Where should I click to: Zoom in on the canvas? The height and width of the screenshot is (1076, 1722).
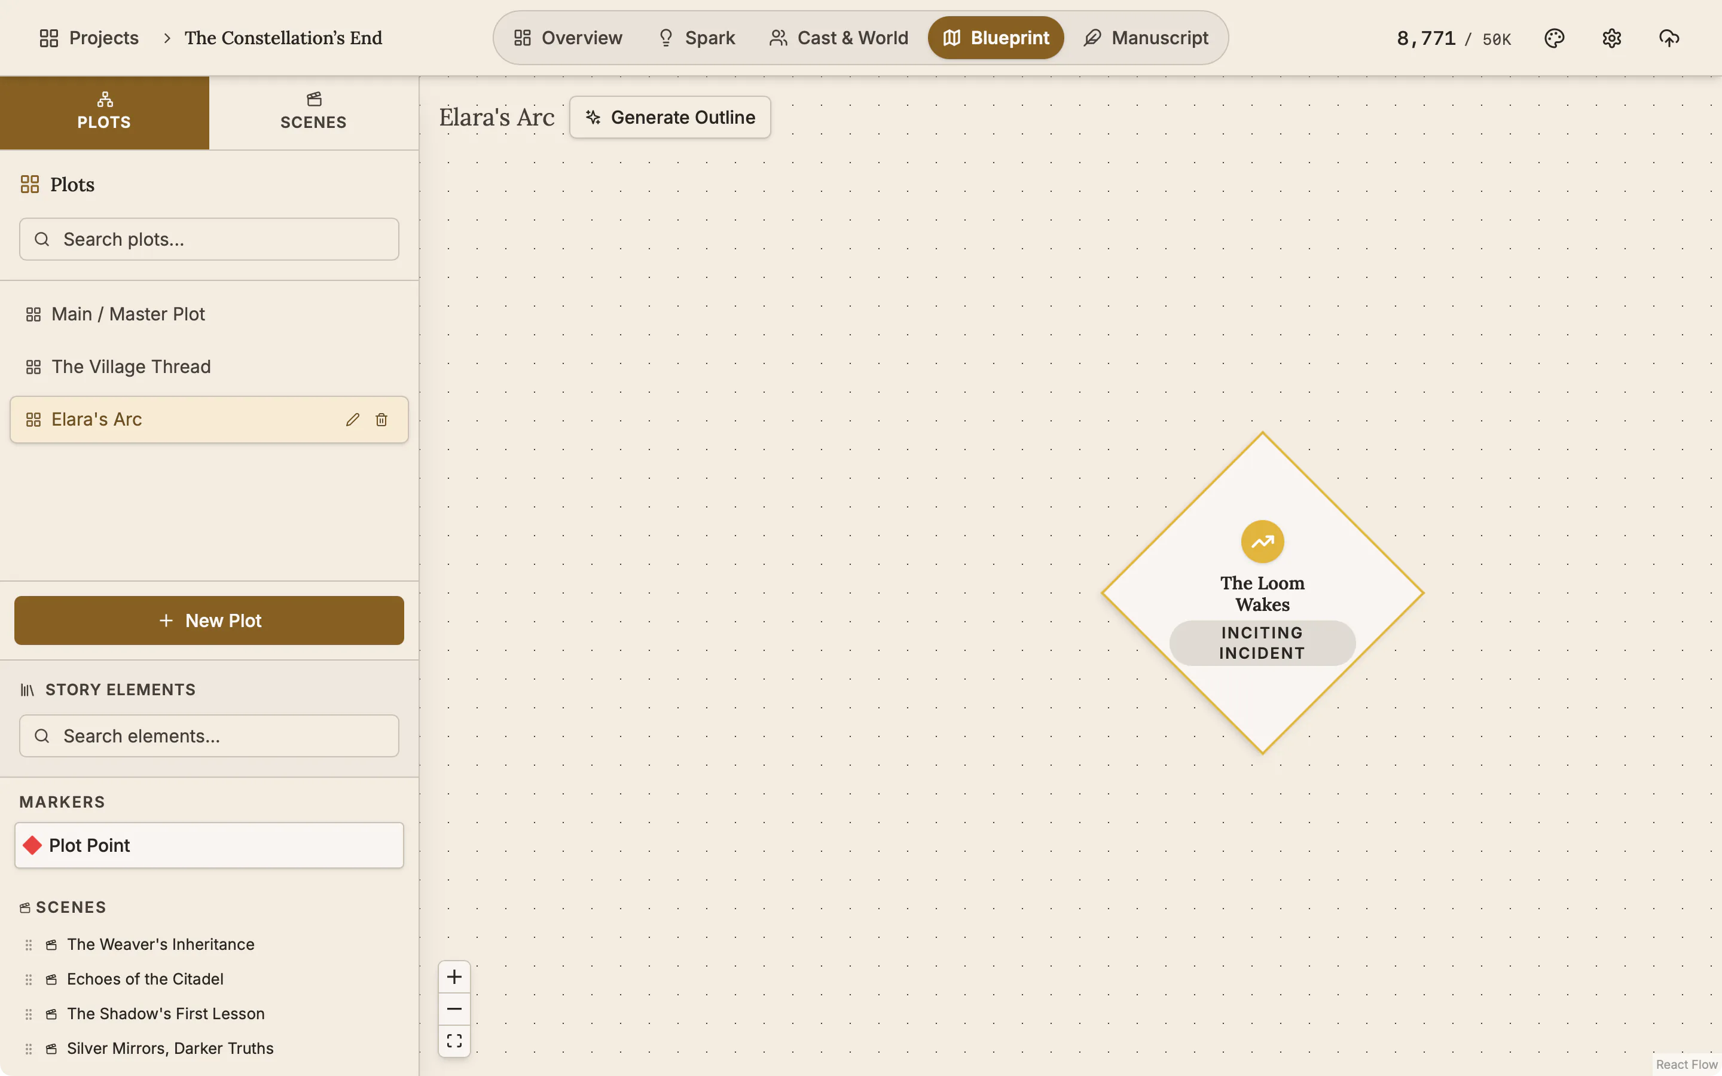pos(454,977)
